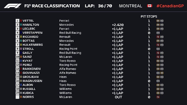Screen dimensions: 187x105
Task: Click the F1 logo in the header
Action: 13,6
